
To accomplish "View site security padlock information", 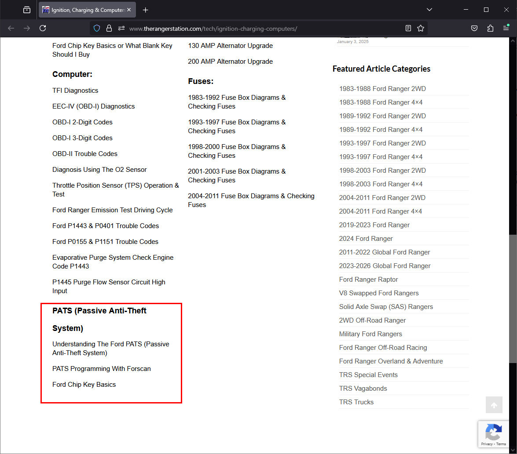I will click(x=109, y=28).
